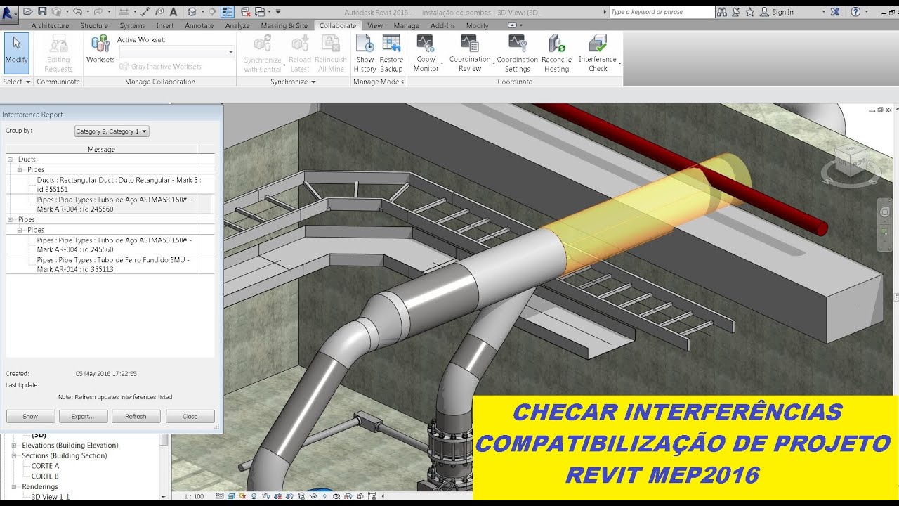The image size is (899, 506).
Task: Collapse the Pipes sub-node under Ducts
Action: coord(20,169)
